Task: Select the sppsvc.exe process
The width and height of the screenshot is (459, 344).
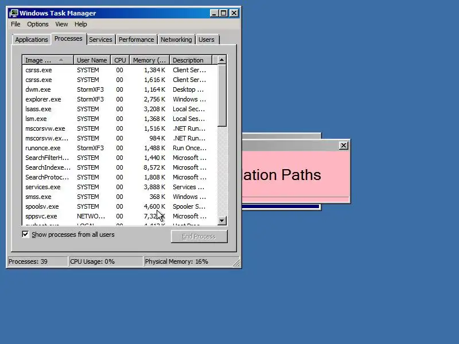Action: click(x=120, y=216)
